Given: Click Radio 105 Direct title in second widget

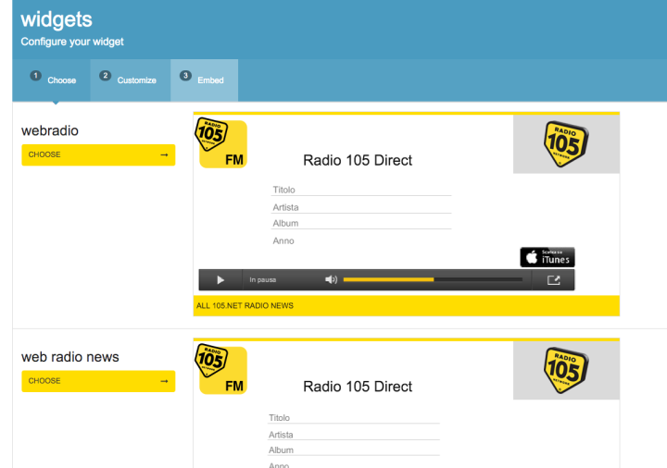Looking at the screenshot, I should pos(358,387).
